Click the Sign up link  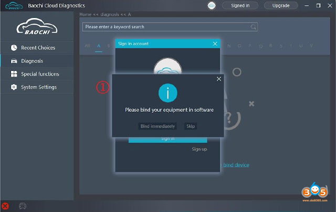pos(199,149)
